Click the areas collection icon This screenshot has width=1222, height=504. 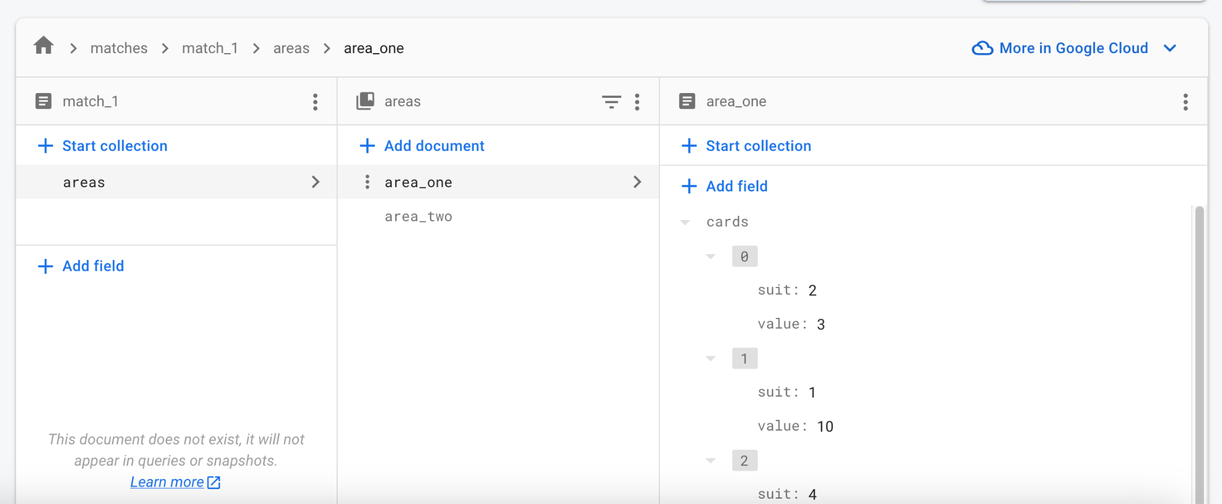coord(364,101)
